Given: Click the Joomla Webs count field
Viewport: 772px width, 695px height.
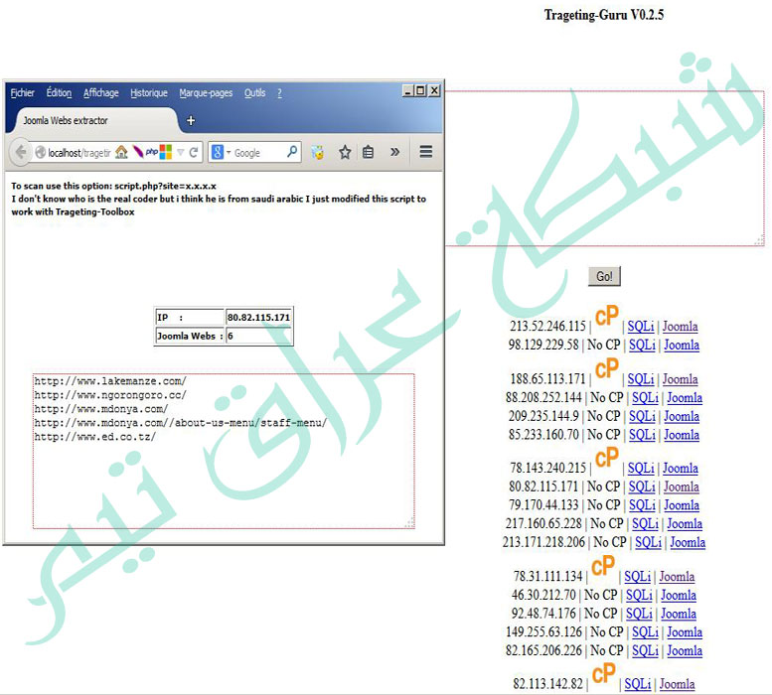Looking at the screenshot, I should 258,336.
